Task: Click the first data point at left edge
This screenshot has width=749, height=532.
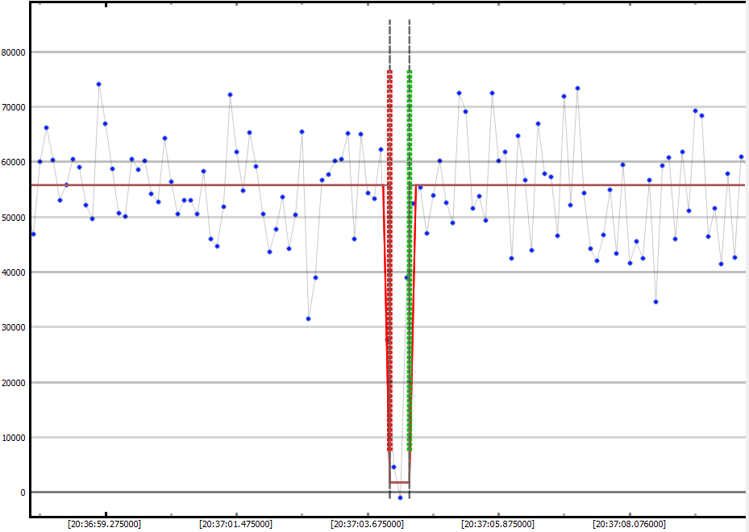Action: (33, 234)
